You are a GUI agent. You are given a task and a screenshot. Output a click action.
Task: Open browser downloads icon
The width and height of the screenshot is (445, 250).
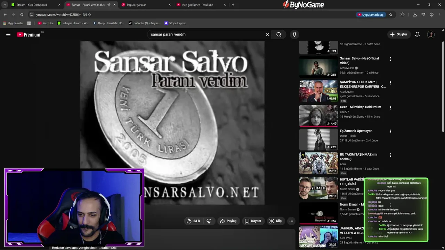point(415,15)
